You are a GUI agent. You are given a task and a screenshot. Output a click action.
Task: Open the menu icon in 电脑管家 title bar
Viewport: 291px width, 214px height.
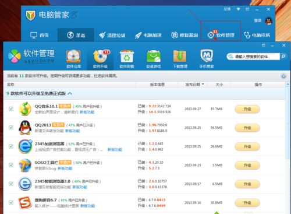(x=247, y=9)
